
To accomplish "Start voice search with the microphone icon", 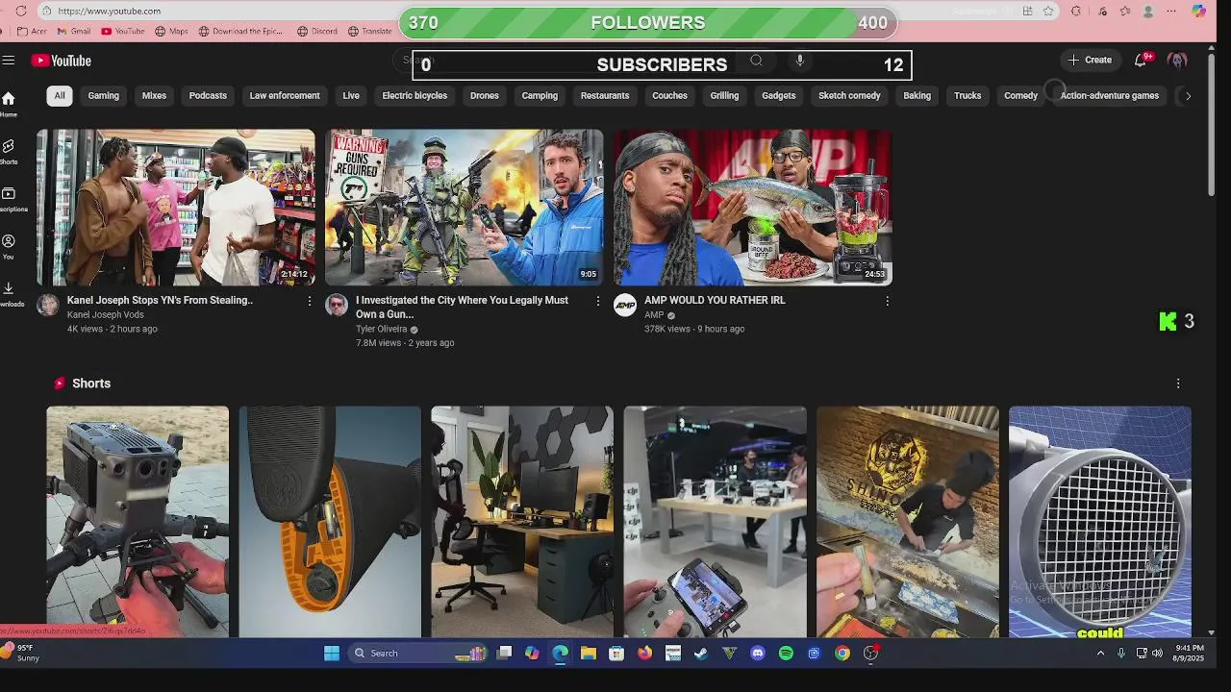I will point(799,61).
